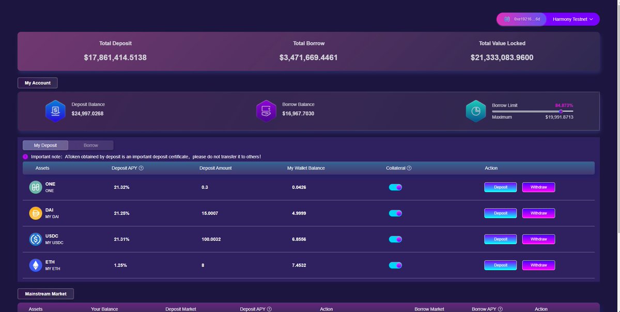
Task: Click the Borrow Limit percentage 84.873%
Action: (x=564, y=105)
